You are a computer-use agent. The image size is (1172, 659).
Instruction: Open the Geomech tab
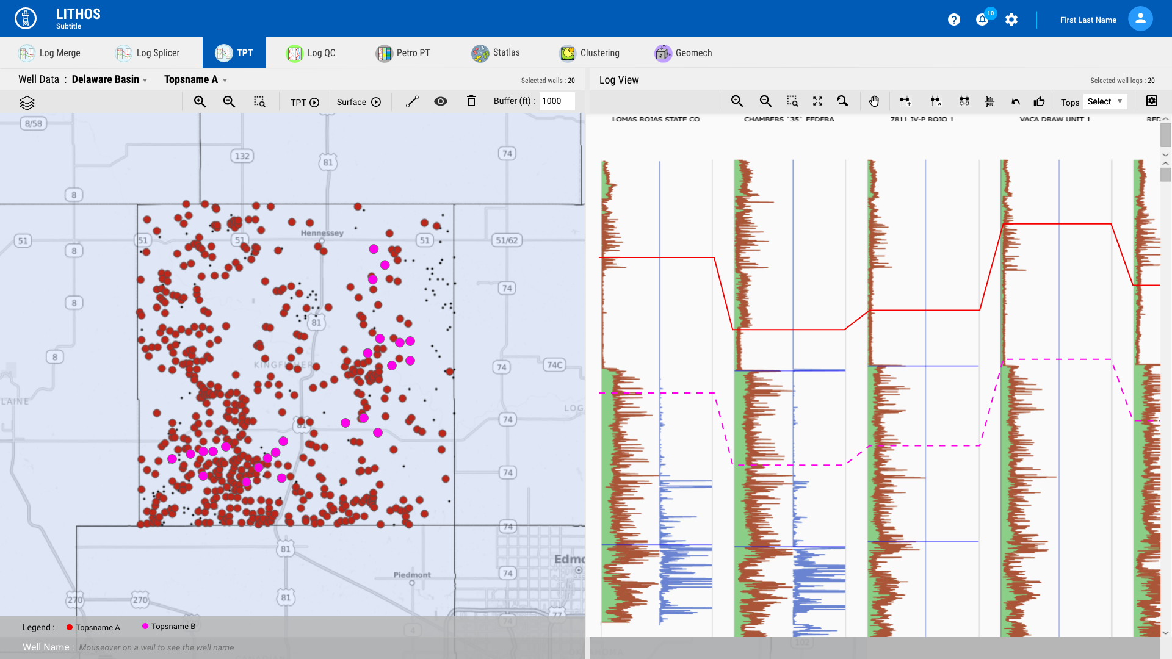point(684,53)
